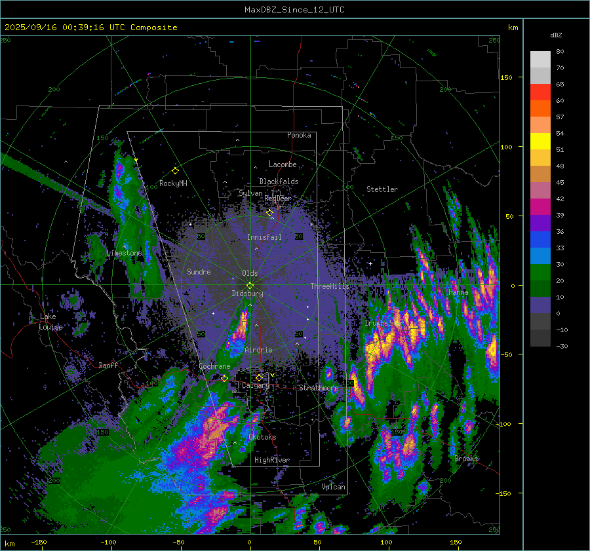Click the -150 tick on the bottom axis

pyautogui.click(x=39, y=542)
